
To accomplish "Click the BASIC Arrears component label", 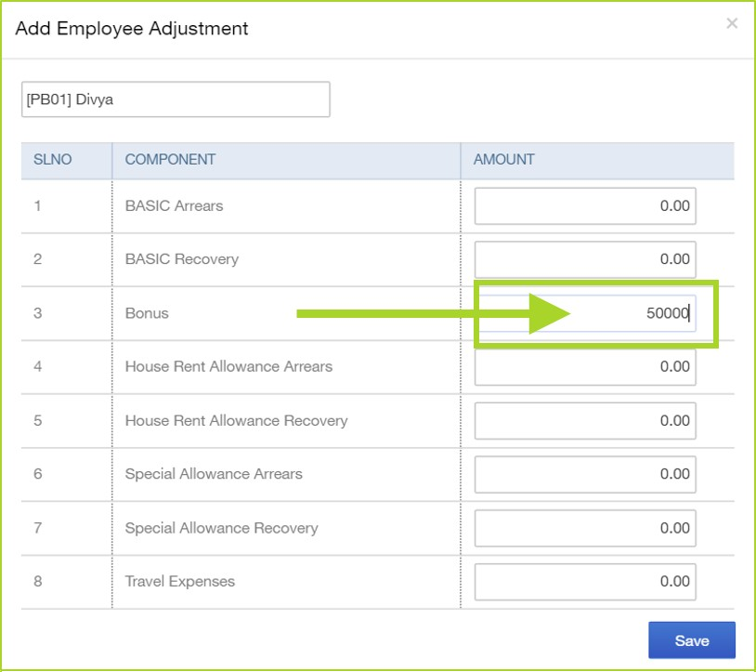I will point(174,206).
